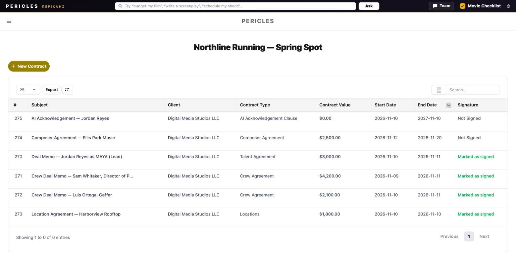The height and width of the screenshot is (254, 516).
Task: Open the Team chat button
Action: [441, 6]
